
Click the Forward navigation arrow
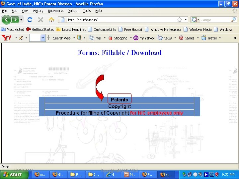15,20
